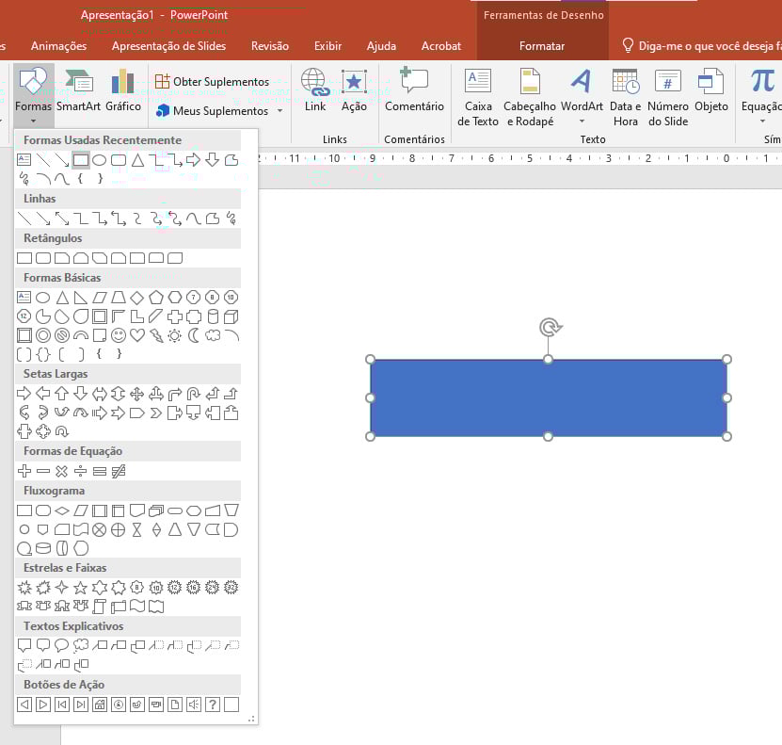This screenshot has width=782, height=745.
Task: Select the Home action button shape
Action: [x=99, y=705]
